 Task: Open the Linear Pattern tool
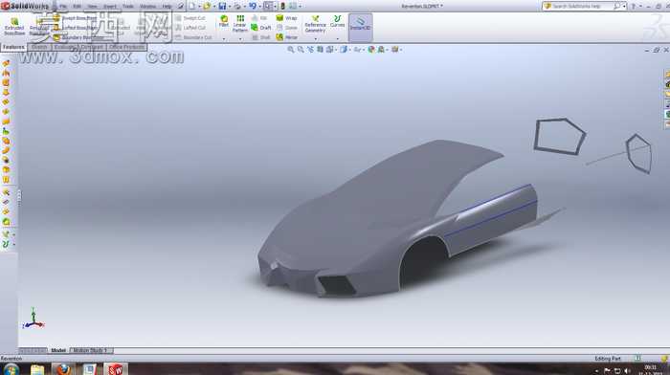(x=240, y=24)
